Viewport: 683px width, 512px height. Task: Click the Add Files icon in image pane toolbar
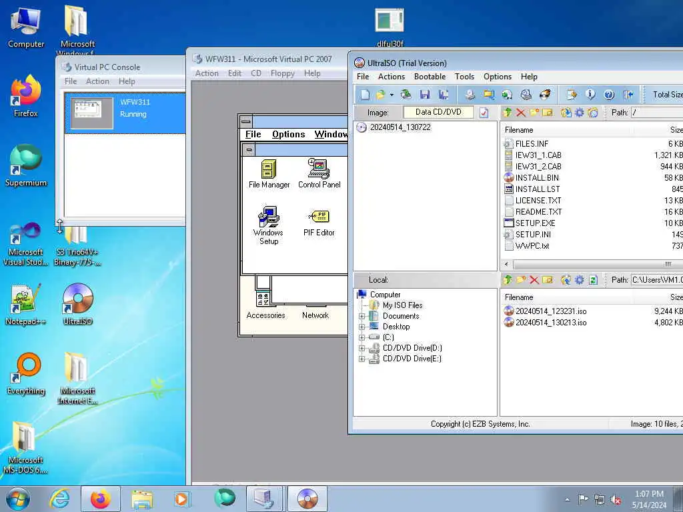point(566,113)
